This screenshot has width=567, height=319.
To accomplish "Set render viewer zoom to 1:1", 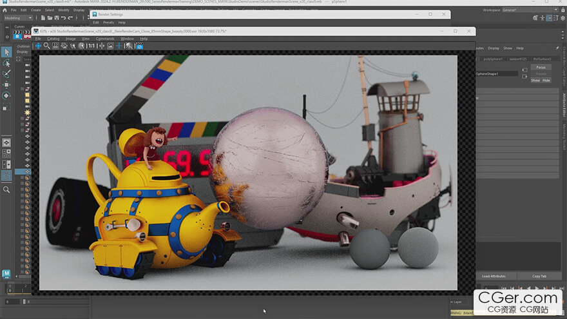I will [91, 46].
